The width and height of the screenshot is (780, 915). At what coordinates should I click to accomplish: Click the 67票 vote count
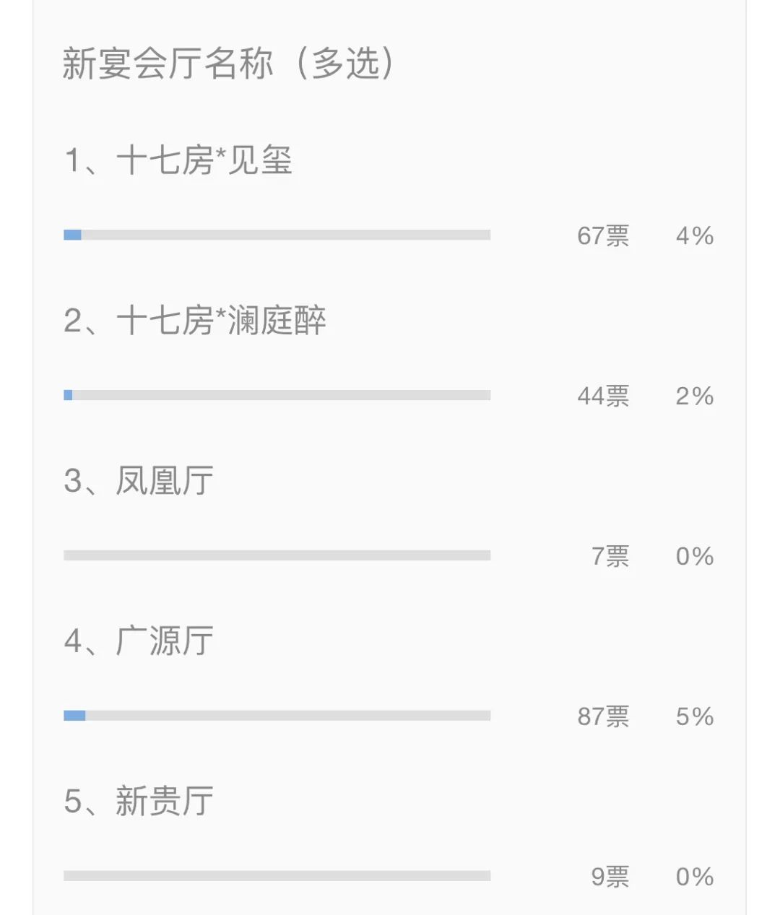[x=604, y=236]
